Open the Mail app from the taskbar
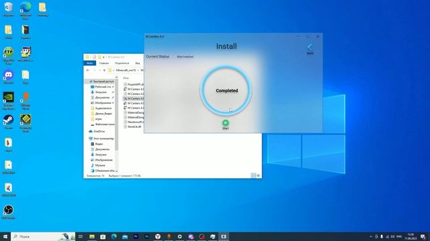 (x=125, y=236)
